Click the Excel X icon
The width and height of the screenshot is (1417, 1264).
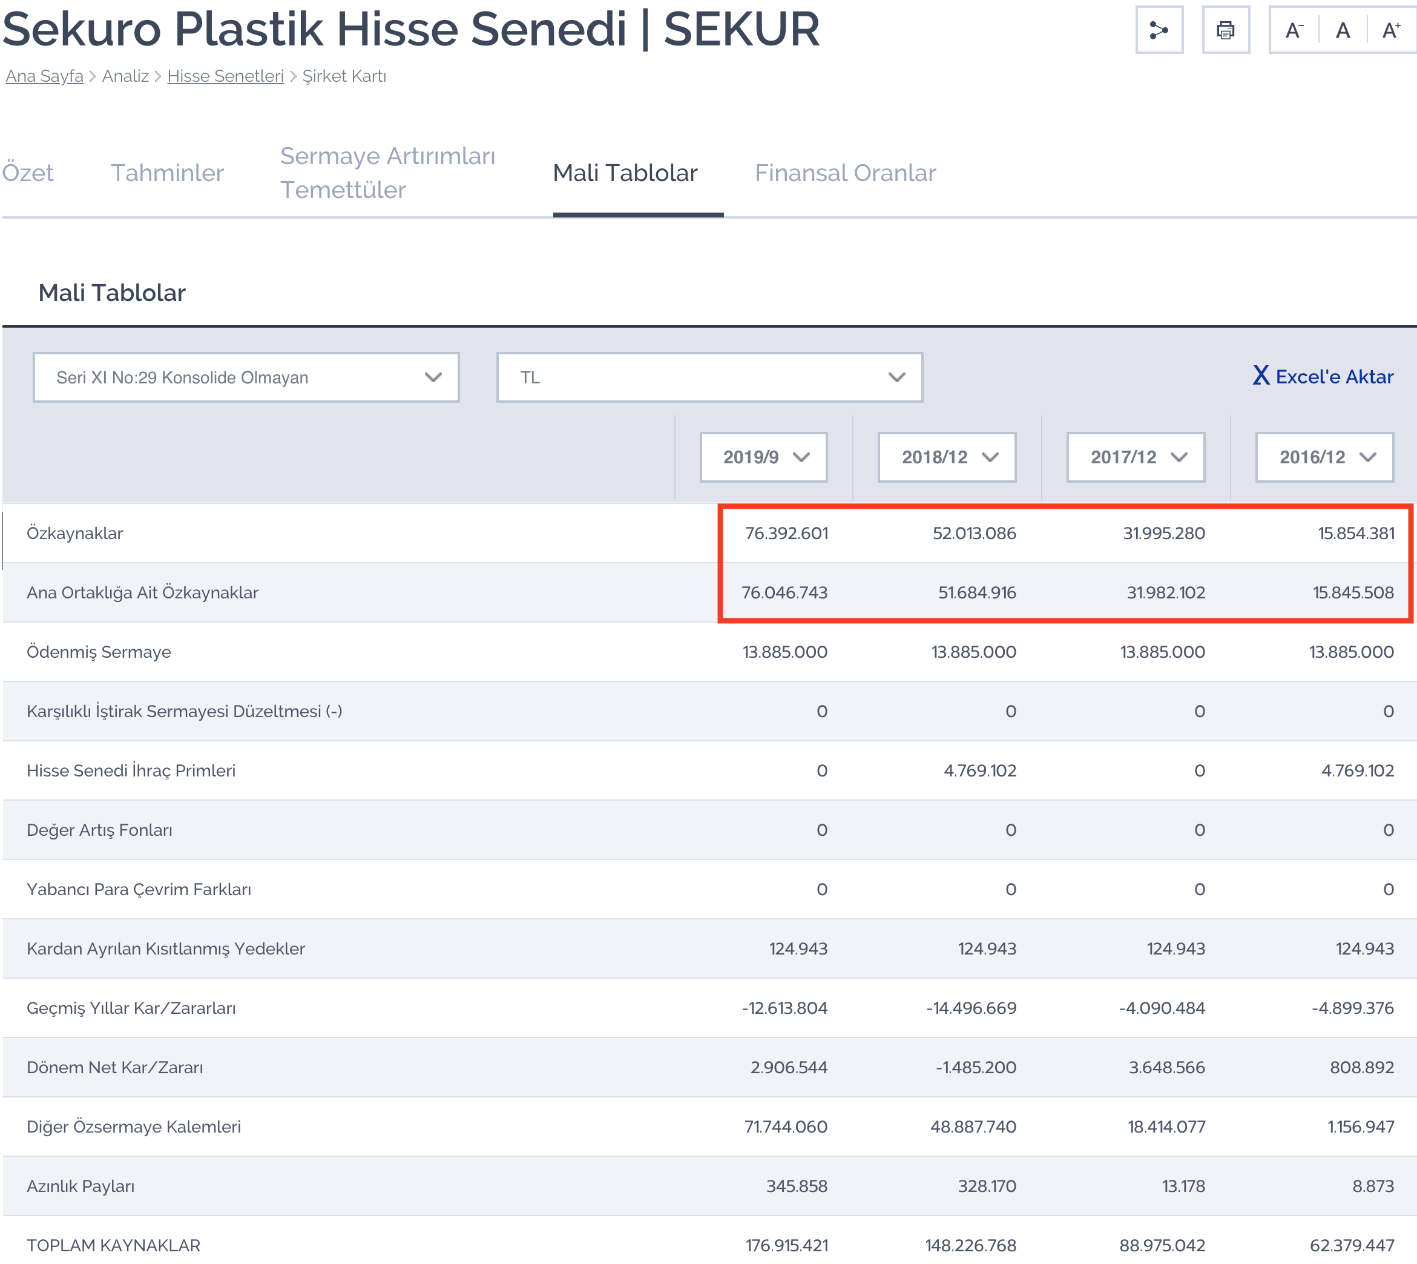(x=1261, y=376)
